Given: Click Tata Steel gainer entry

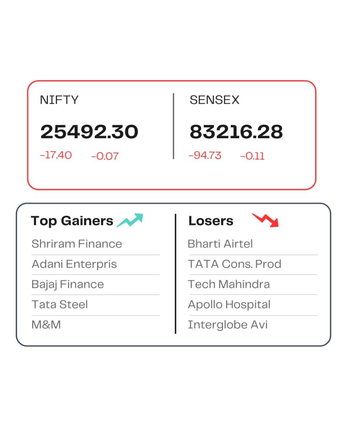Looking at the screenshot, I should point(60,304).
